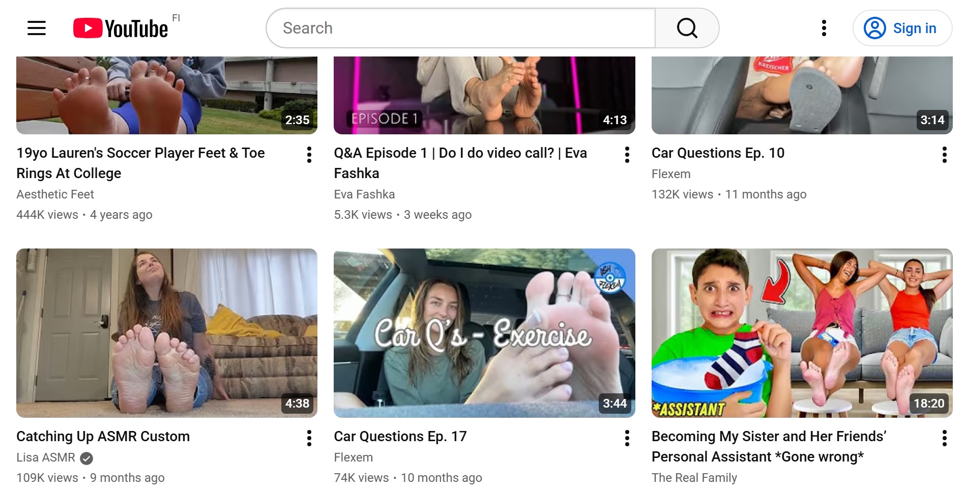Open options menu for 19yo Lauren's video
The height and width of the screenshot is (489, 965).
point(309,155)
